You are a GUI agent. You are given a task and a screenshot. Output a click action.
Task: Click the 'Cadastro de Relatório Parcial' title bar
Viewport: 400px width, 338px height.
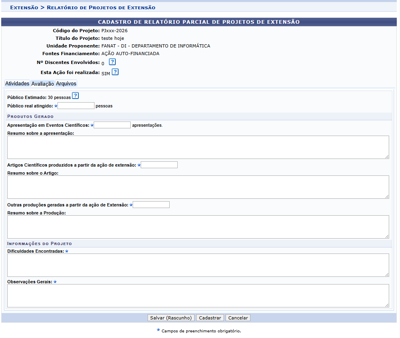pyautogui.click(x=199, y=22)
